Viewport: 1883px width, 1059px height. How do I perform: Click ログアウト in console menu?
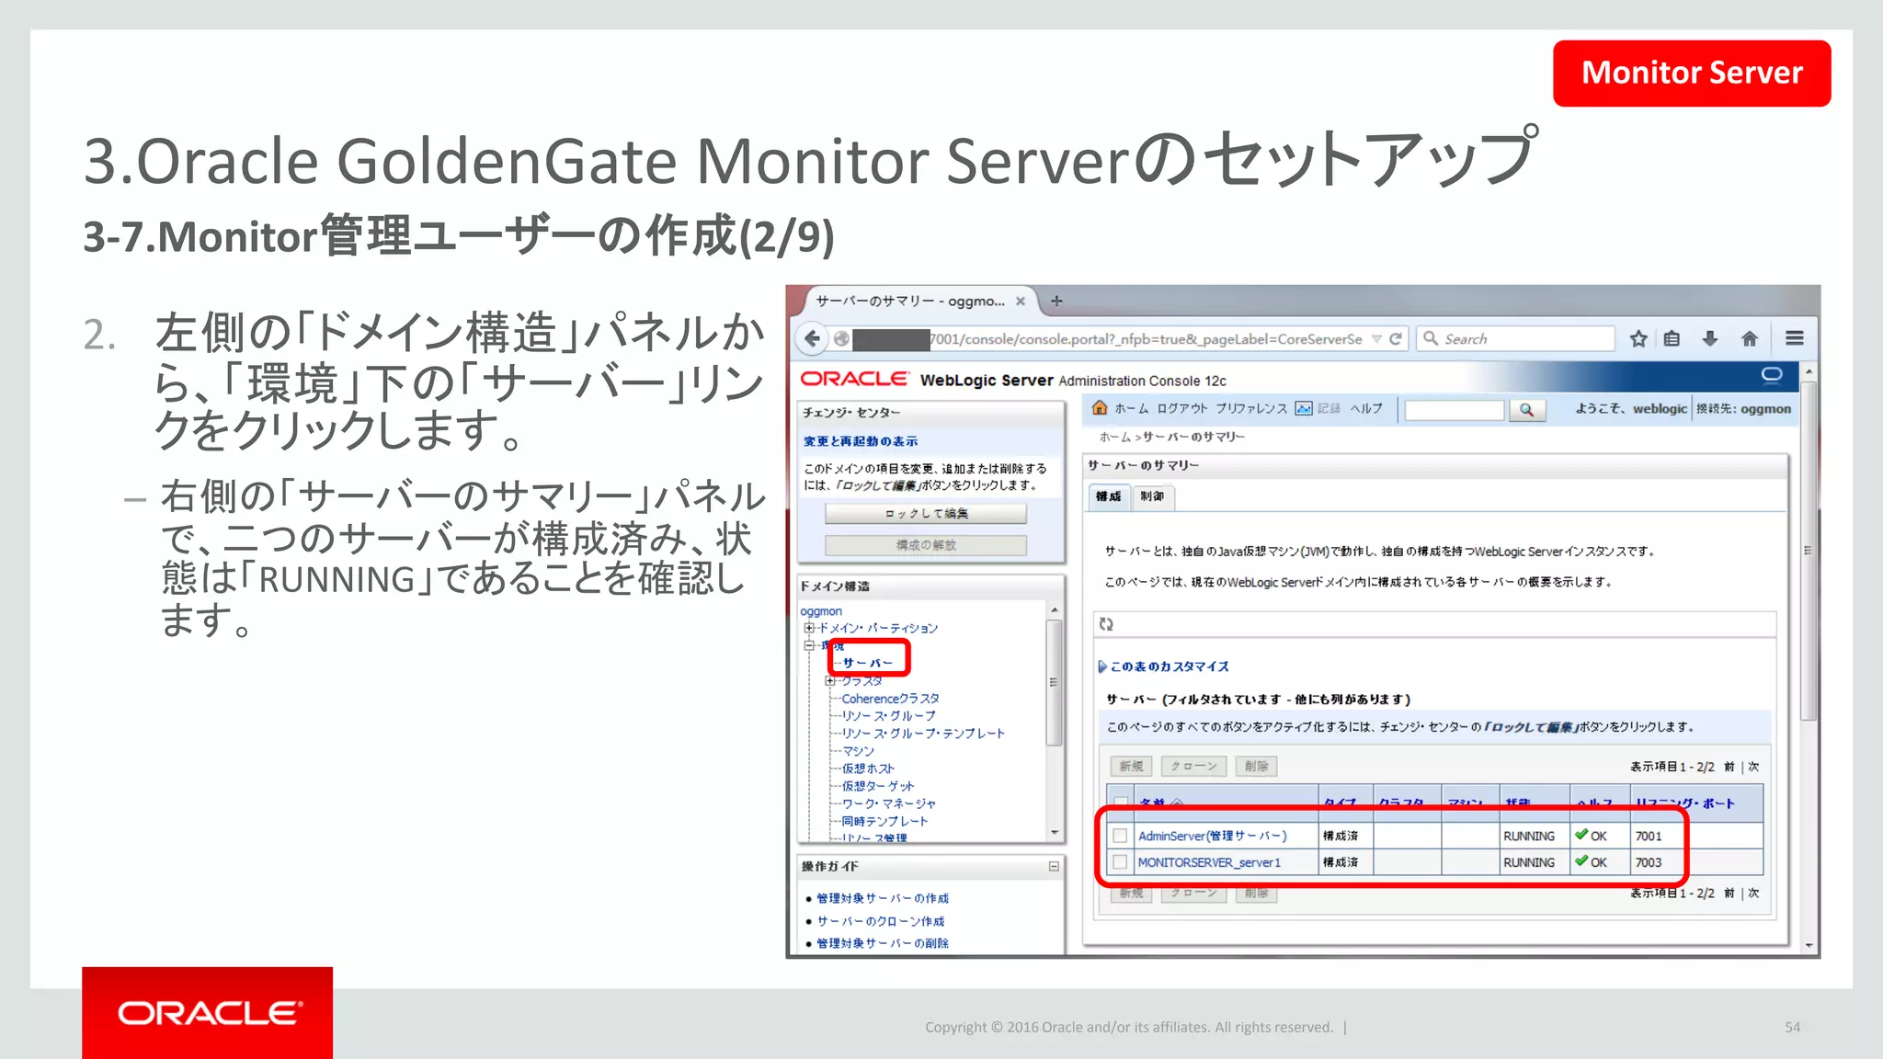point(1181,408)
